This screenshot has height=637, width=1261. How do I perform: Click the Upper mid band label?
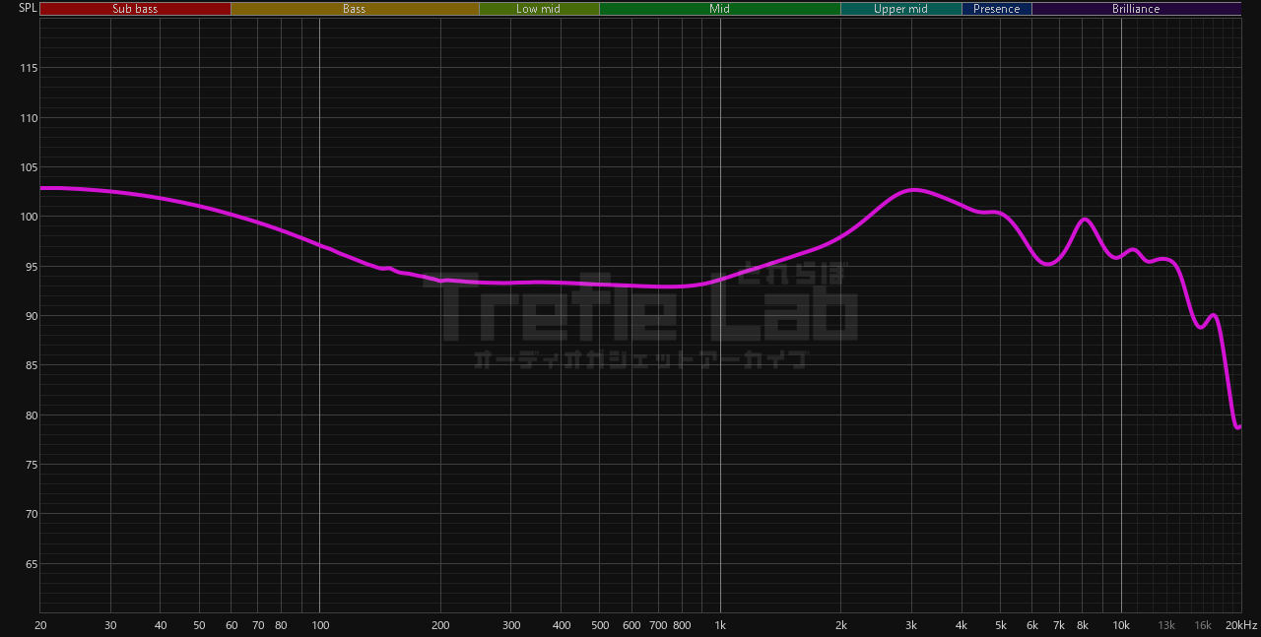click(x=900, y=9)
